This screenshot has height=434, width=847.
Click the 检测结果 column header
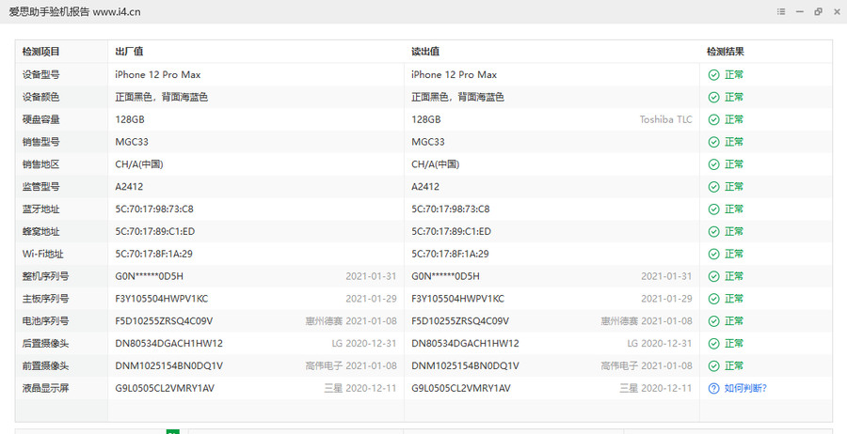click(726, 52)
